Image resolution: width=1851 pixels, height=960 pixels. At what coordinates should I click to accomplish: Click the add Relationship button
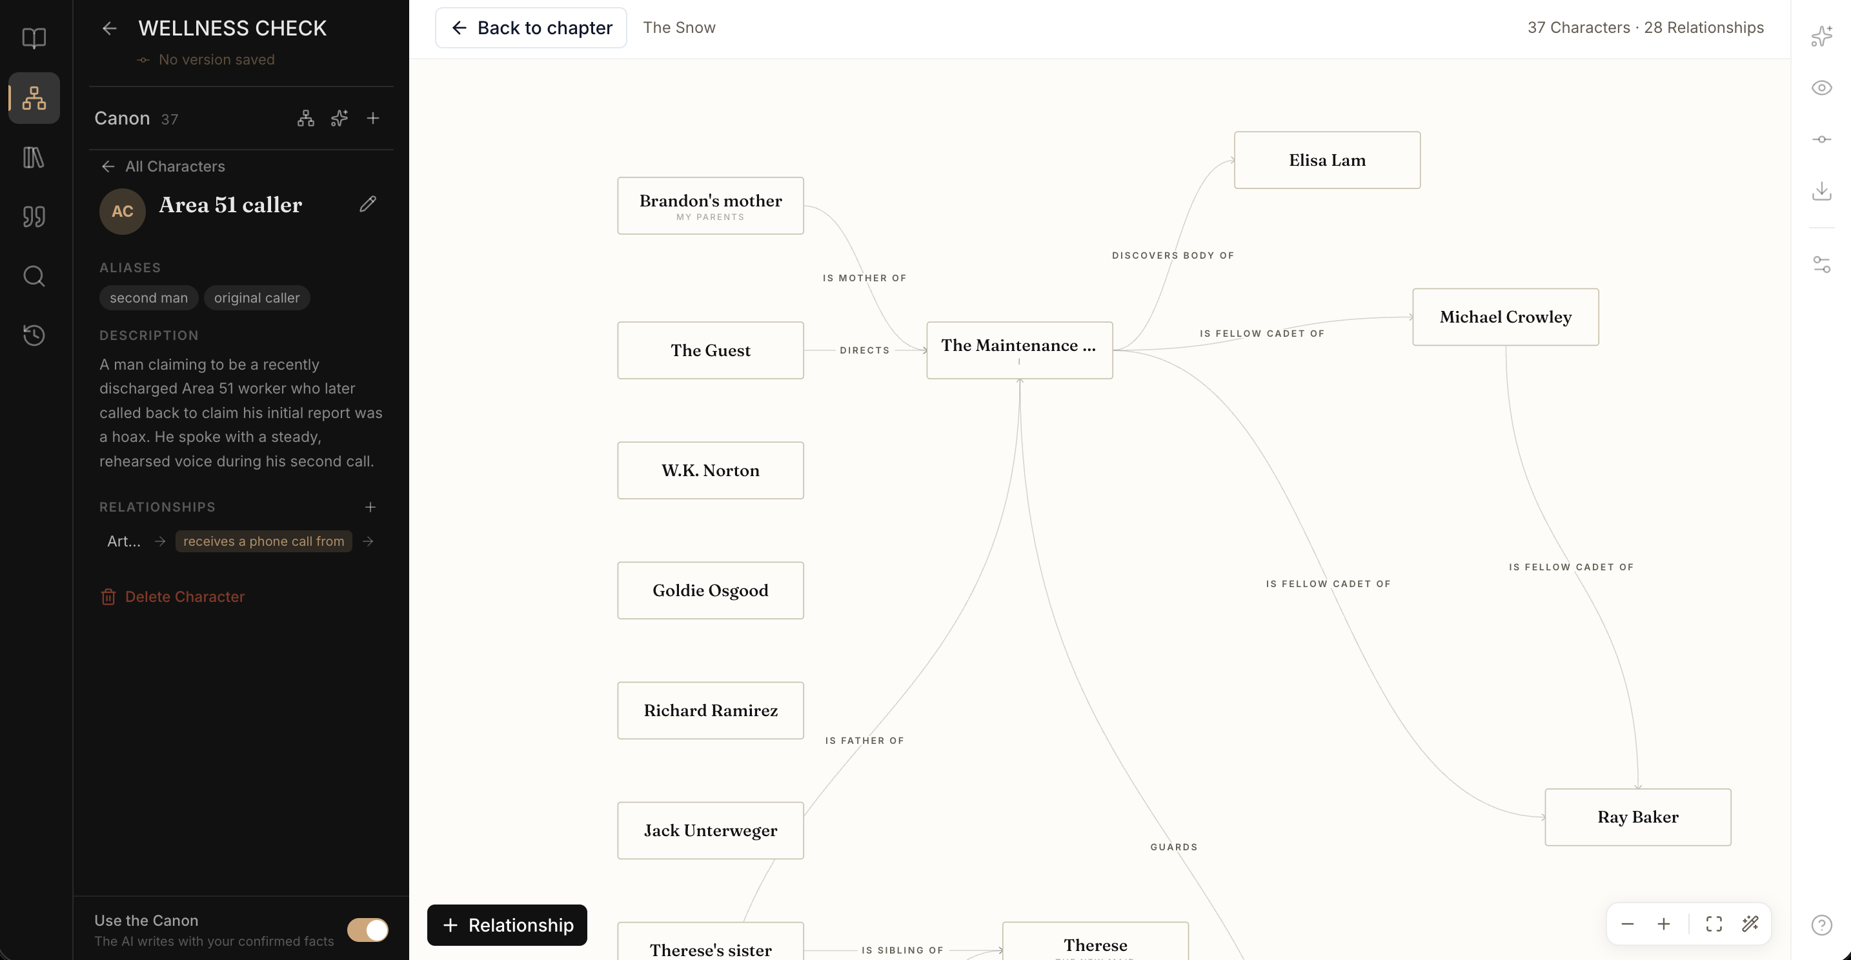click(x=507, y=925)
